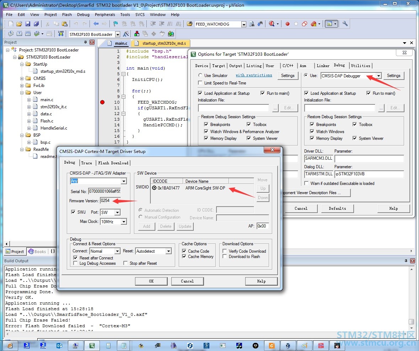This screenshot has width=419, height=351.
Task: Open Configuration wrench icon
Action: pos(345,24)
